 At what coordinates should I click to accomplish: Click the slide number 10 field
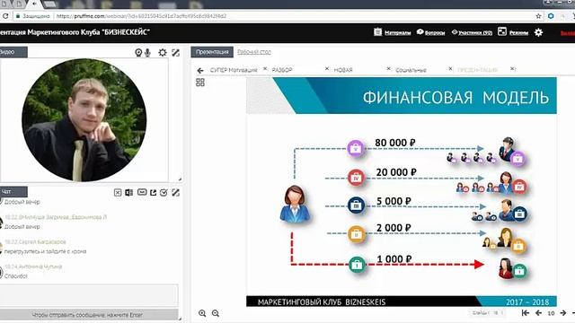coord(551,313)
